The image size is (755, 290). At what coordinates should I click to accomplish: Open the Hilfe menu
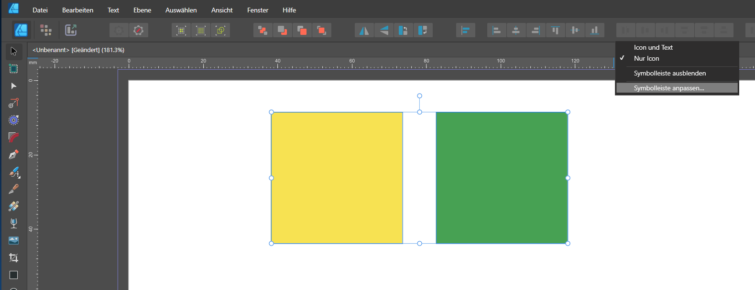289,10
